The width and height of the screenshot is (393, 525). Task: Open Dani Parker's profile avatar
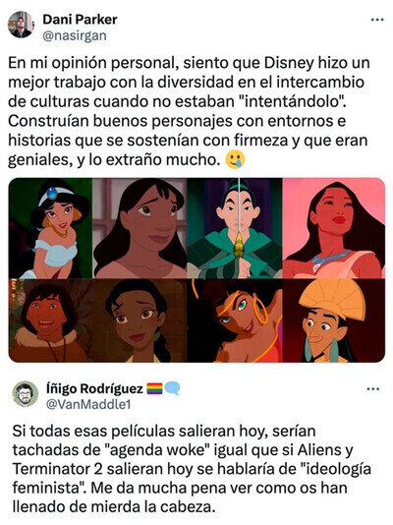click(21, 25)
